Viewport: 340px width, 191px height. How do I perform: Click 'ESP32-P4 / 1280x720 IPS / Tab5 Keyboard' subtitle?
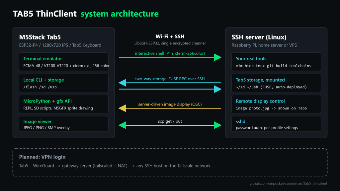[60, 45]
